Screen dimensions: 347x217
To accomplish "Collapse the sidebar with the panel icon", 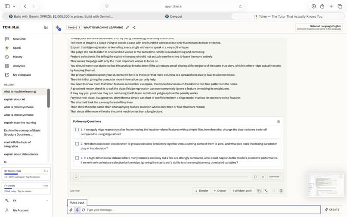I will (x=46, y=28).
